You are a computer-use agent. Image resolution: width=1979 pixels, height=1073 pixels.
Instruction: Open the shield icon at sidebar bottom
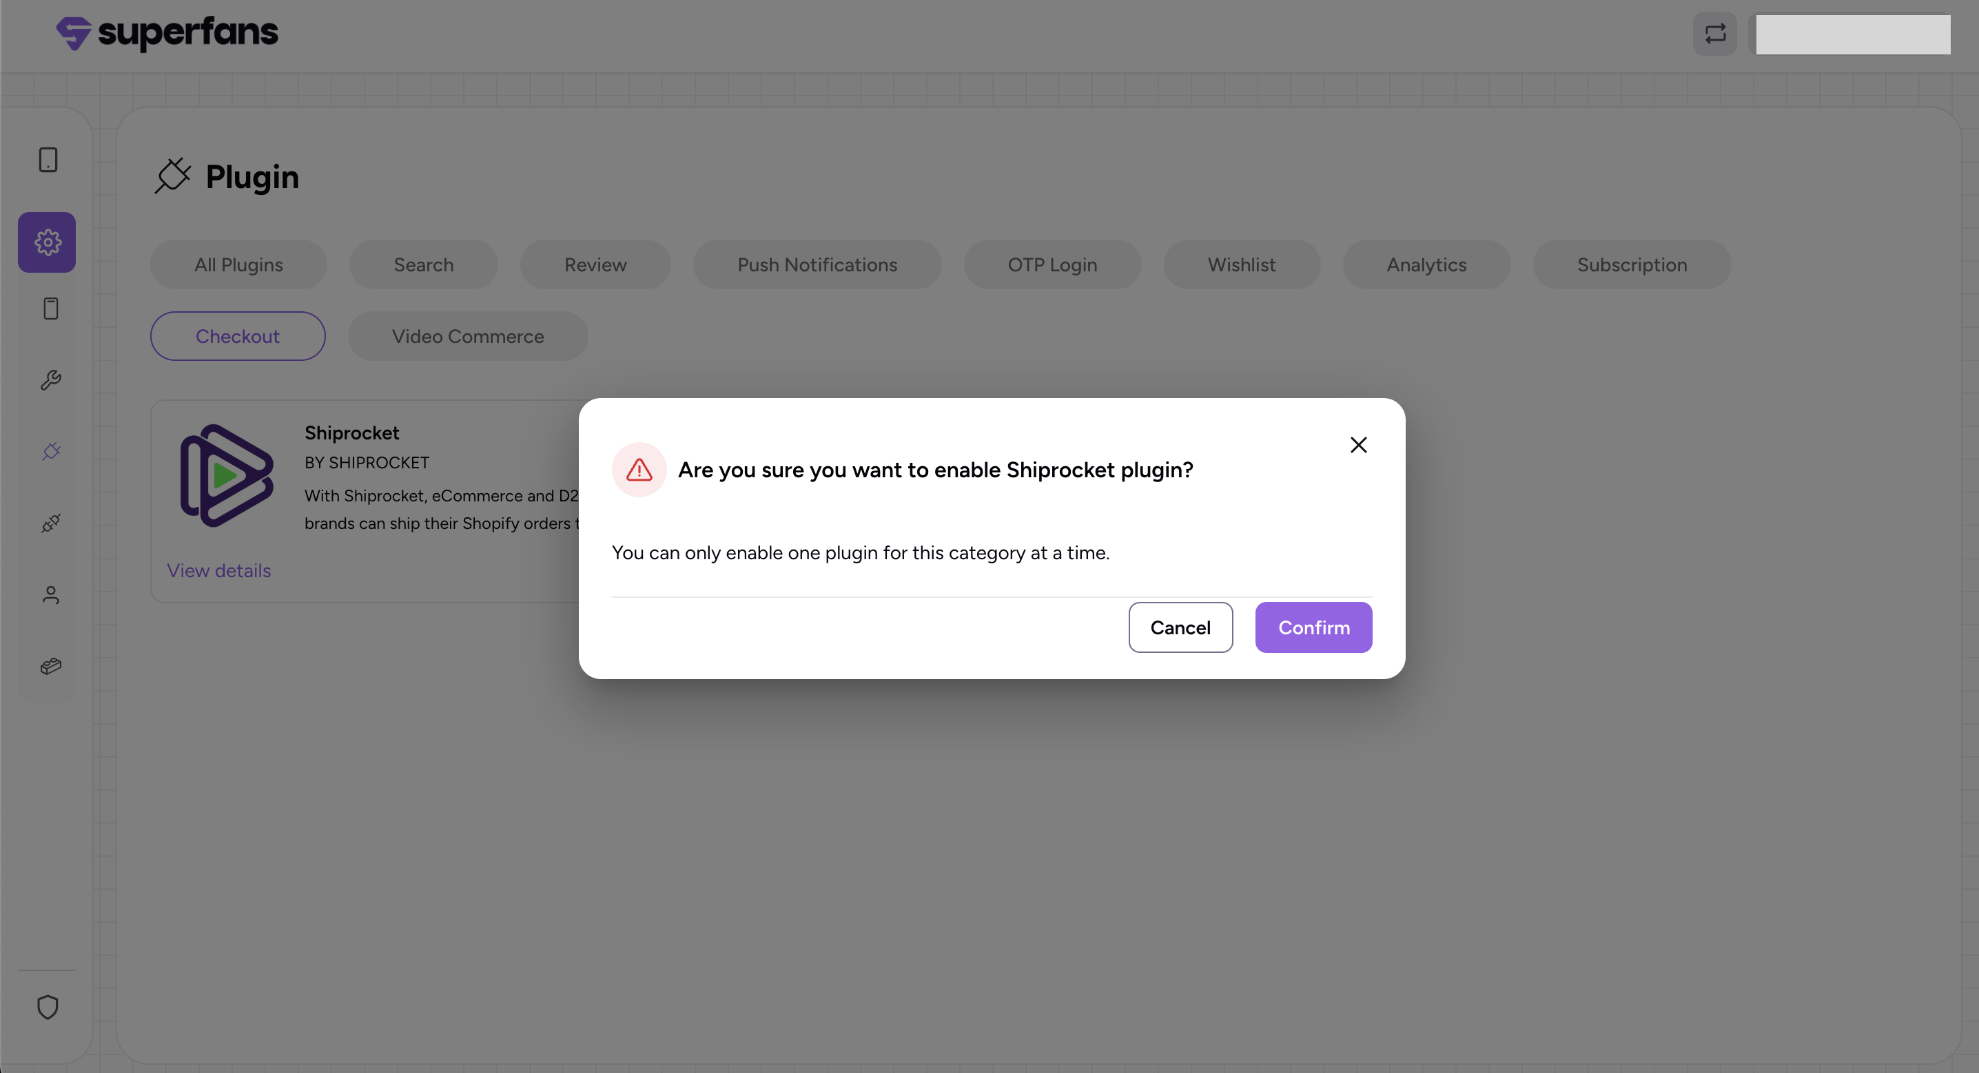click(x=48, y=1007)
